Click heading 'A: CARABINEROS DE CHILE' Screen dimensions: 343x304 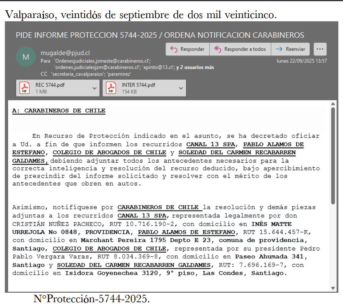pos(59,111)
